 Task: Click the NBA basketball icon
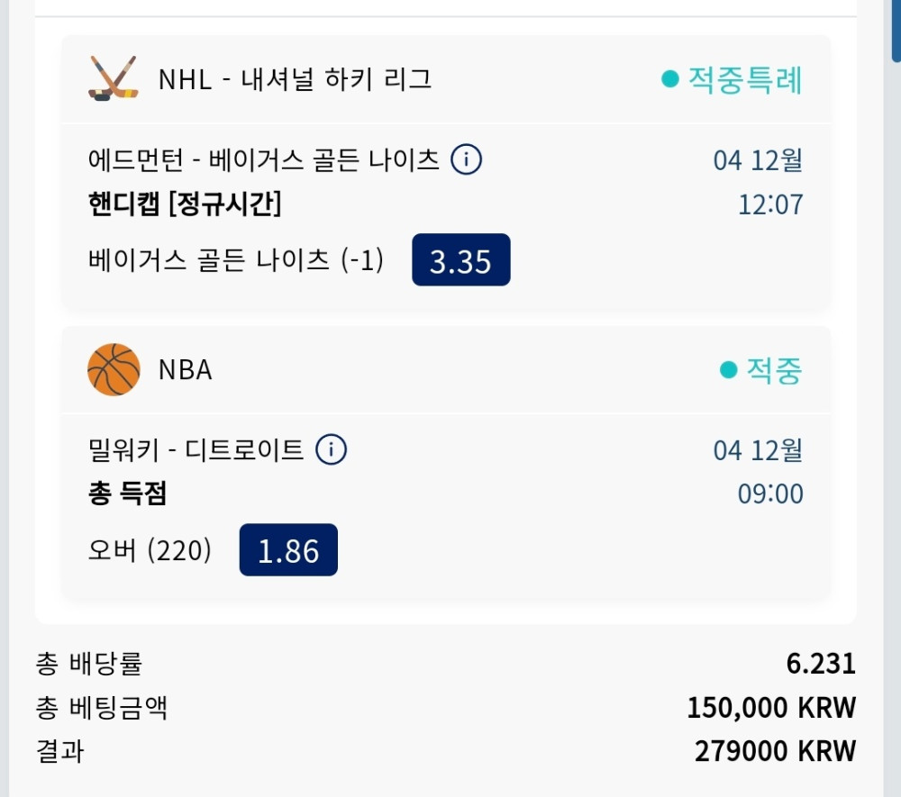point(114,369)
